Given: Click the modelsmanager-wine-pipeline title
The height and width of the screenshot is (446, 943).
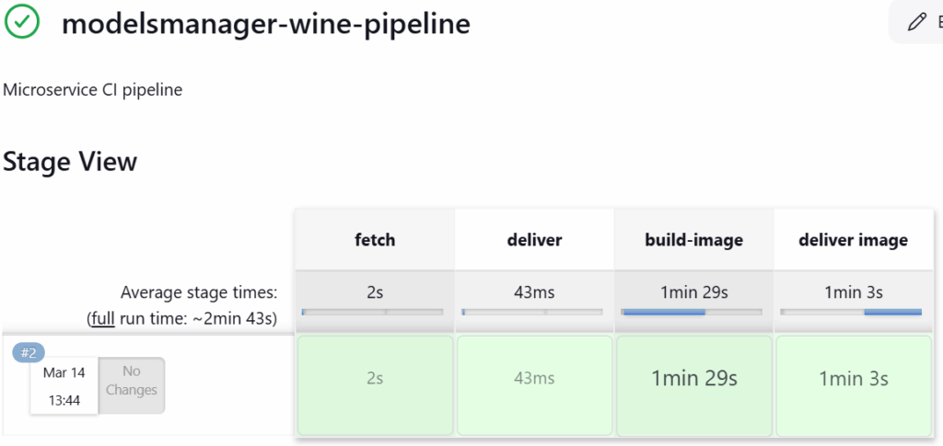Looking at the screenshot, I should click(266, 24).
